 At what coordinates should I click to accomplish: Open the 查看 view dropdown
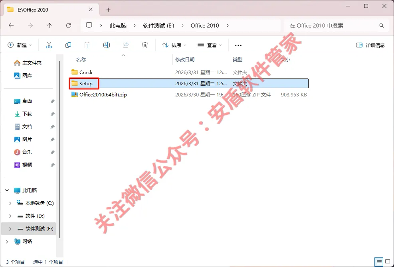coord(210,45)
